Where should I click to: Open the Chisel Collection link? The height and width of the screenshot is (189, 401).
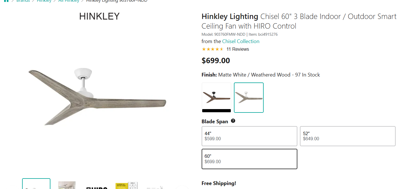pos(241,41)
